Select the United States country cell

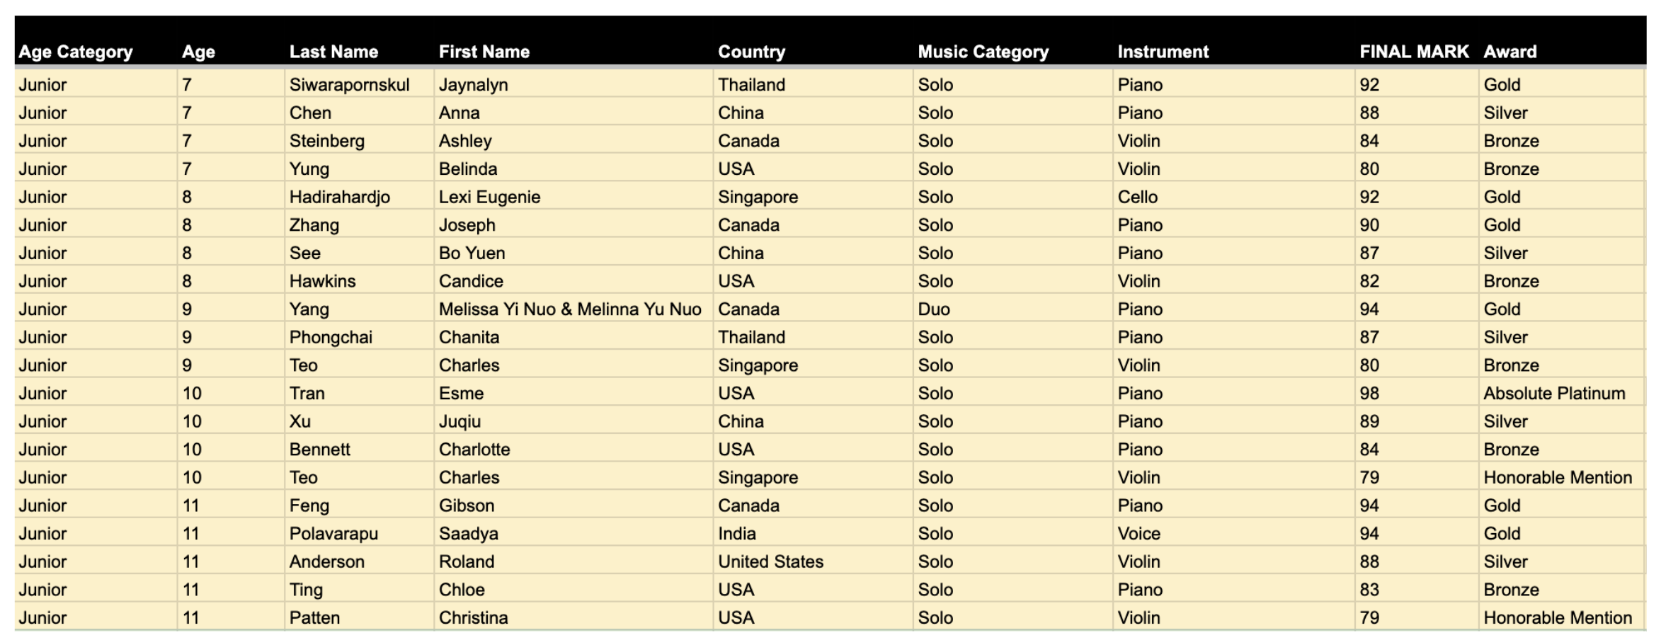coord(813,561)
